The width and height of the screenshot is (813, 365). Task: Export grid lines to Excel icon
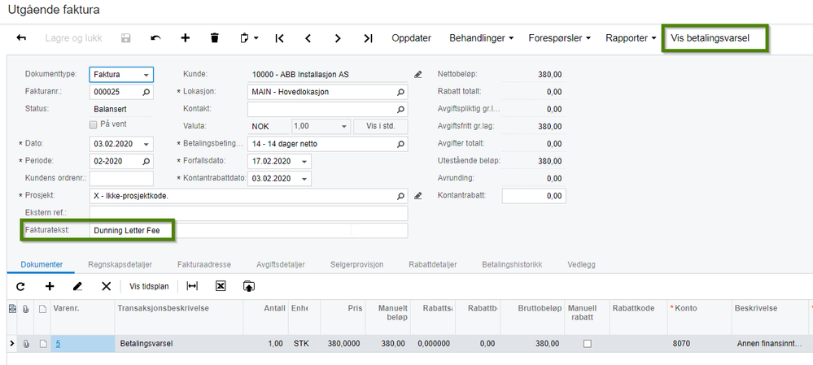click(220, 286)
